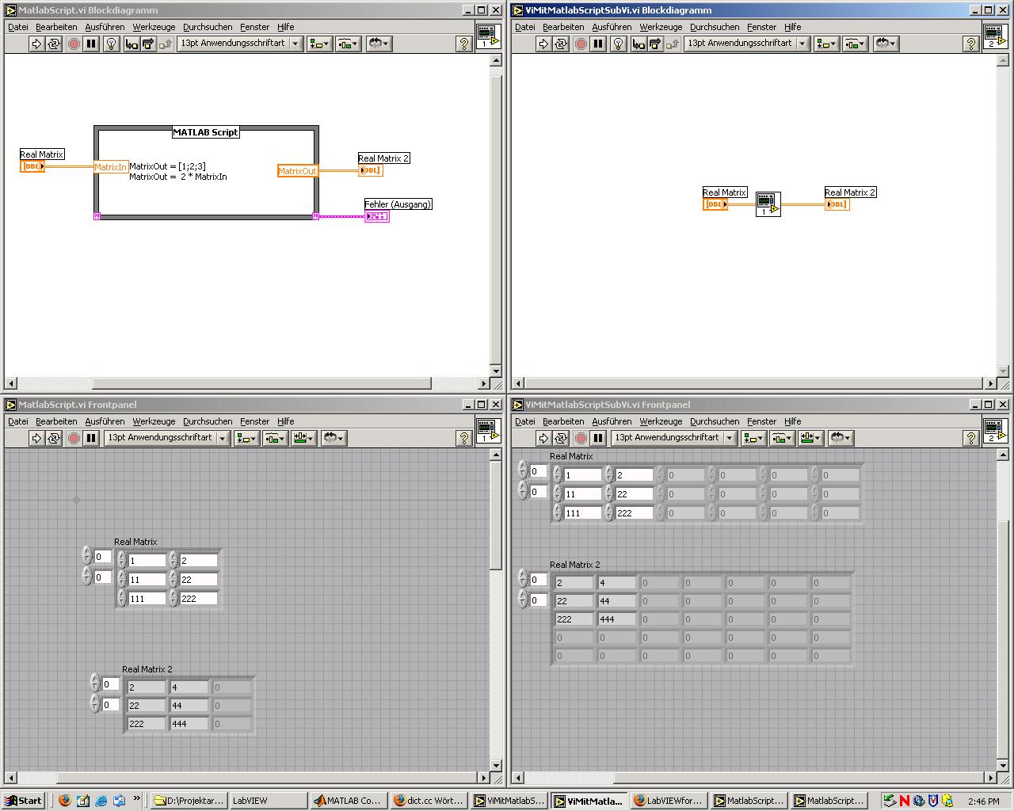Toggle Run Continuously in MatlabScript.vi Blockdiagramm
Image resolution: width=1014 pixels, height=811 pixels.
click(x=54, y=44)
